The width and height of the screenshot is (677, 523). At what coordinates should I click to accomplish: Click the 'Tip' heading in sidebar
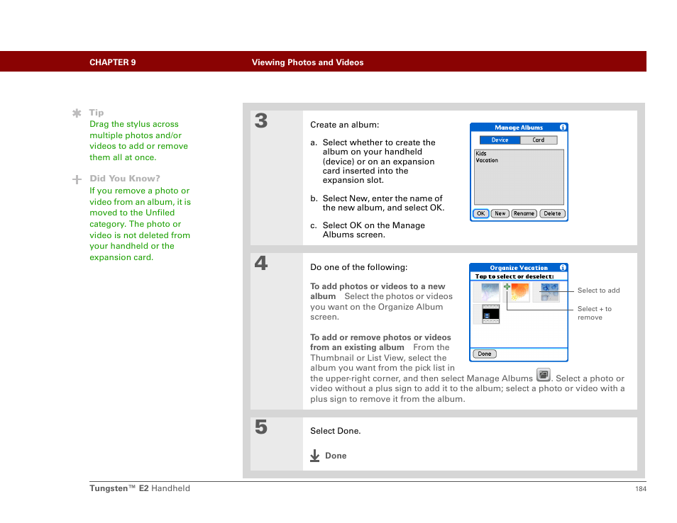coord(97,113)
